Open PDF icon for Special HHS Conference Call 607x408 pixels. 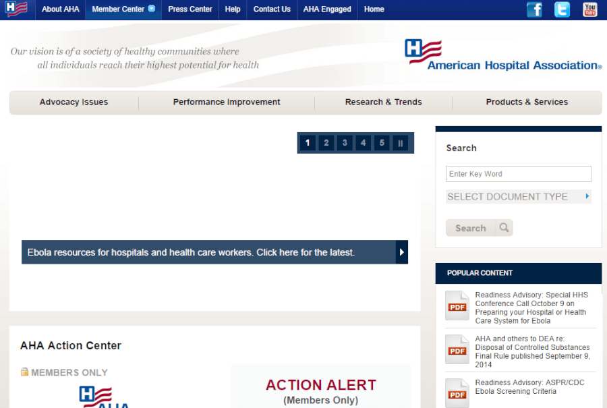(x=457, y=305)
